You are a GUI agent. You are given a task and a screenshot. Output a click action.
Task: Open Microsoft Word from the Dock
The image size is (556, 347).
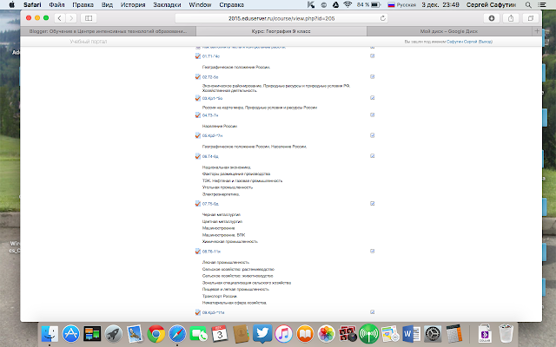tap(411, 333)
